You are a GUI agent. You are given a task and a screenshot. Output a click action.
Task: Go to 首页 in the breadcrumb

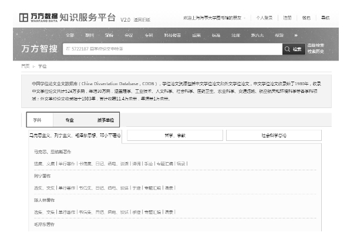coord(25,66)
